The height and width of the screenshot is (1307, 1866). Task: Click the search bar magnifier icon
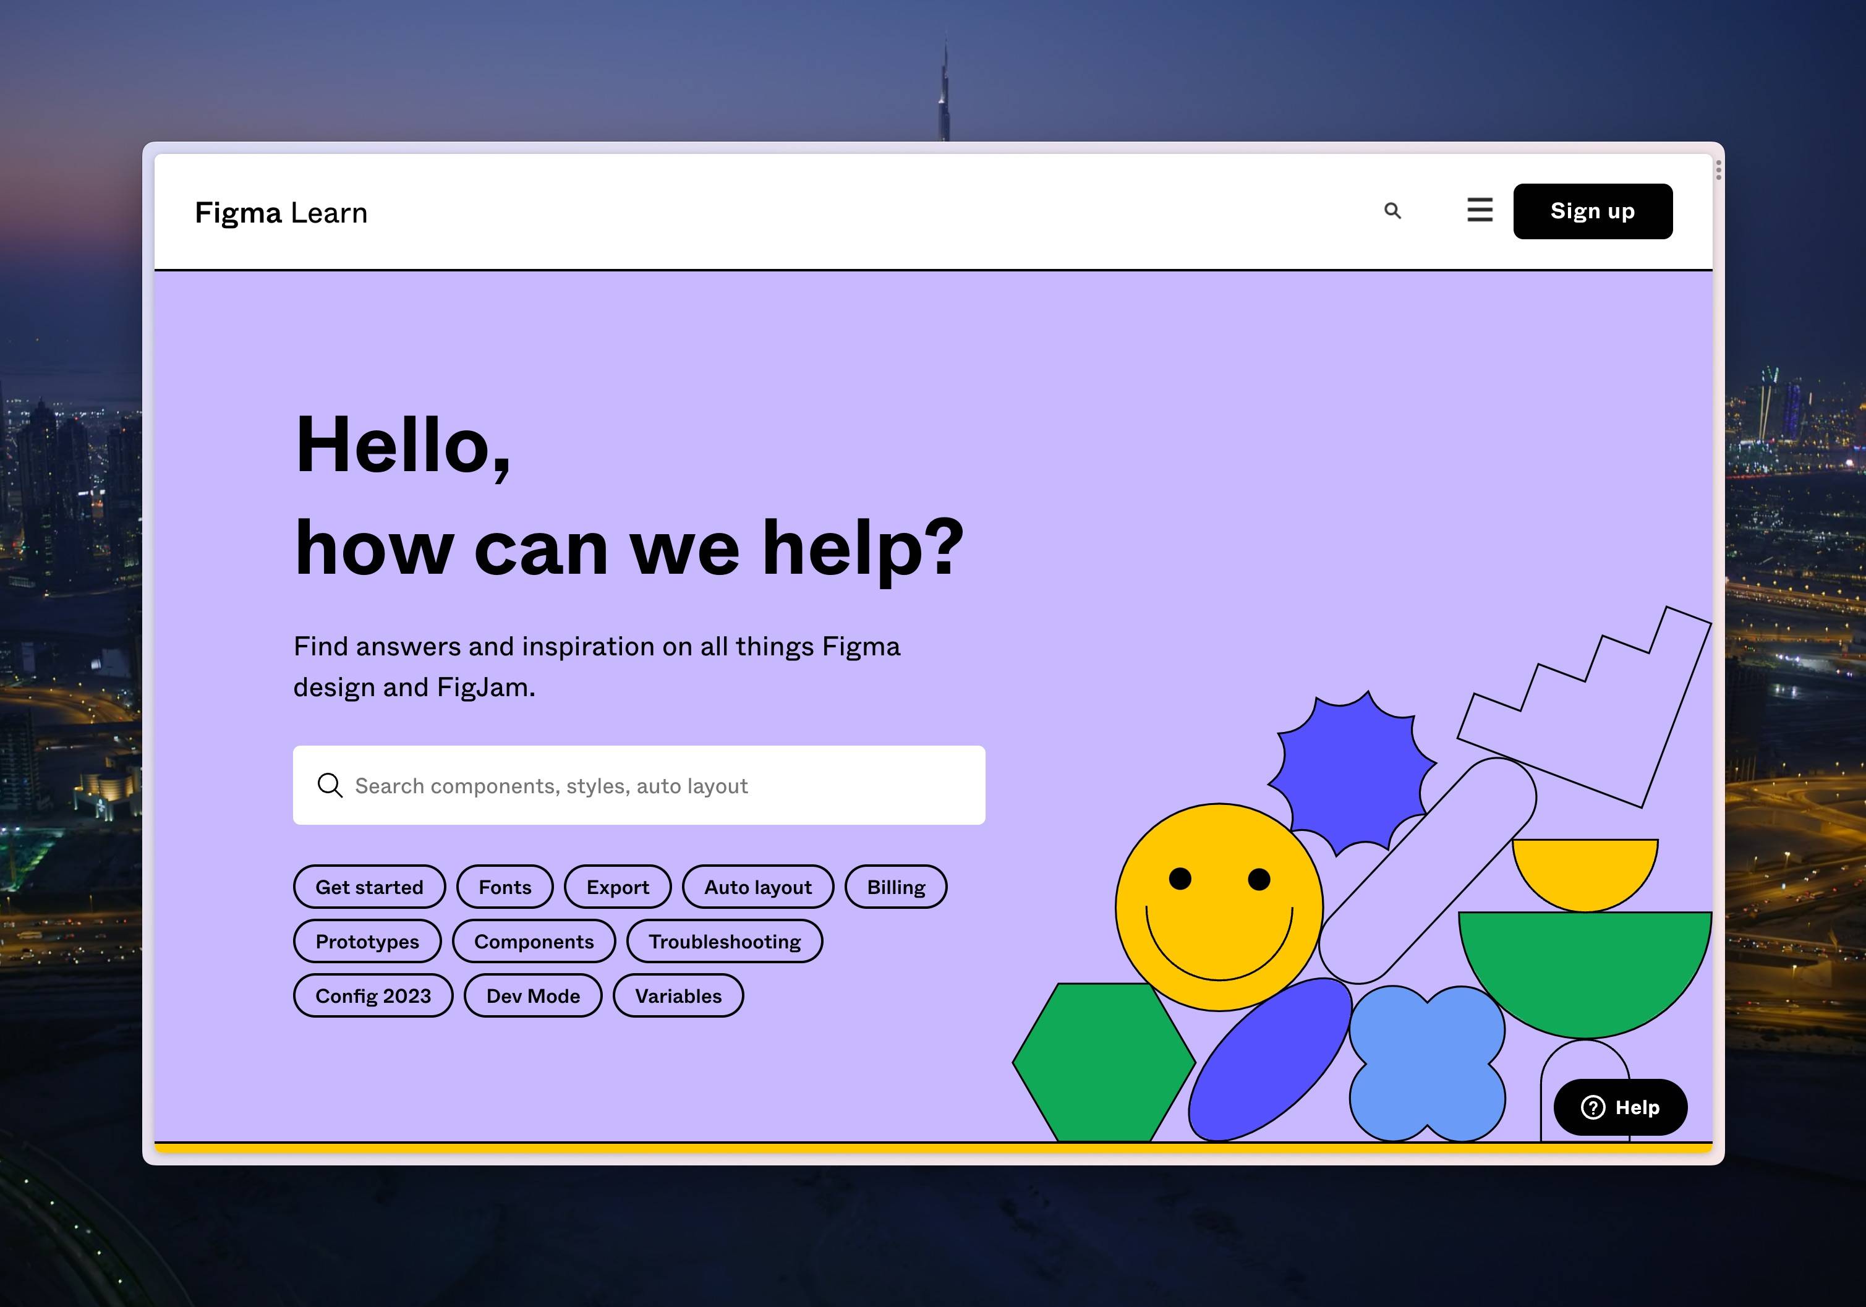330,785
